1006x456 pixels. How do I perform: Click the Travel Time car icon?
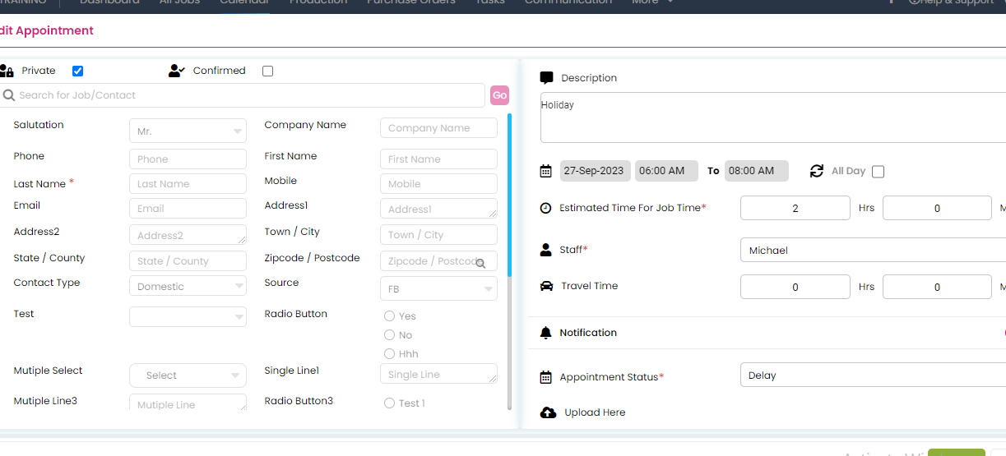(546, 286)
